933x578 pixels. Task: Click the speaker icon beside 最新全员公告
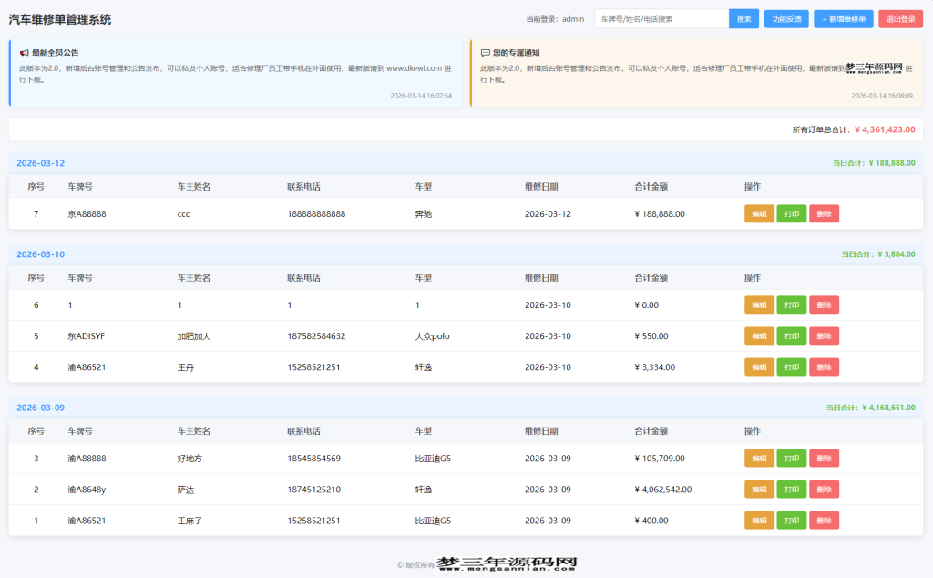(x=25, y=52)
